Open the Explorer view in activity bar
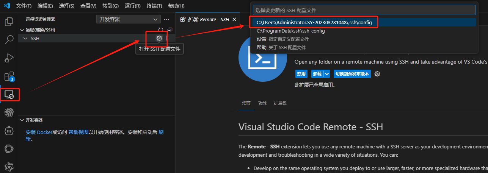This screenshot has height=173, width=488. (x=9, y=21)
